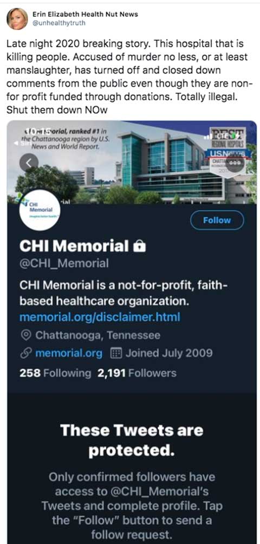Click the @CHI_Memorial handle under the name
The image size is (260, 544).
[64, 263]
